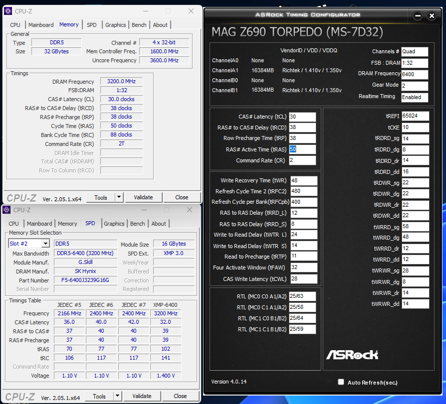Click the Max Bandwidth value DDR5-6400 (3200 MHz)
446x404 pixels.
[85, 253]
